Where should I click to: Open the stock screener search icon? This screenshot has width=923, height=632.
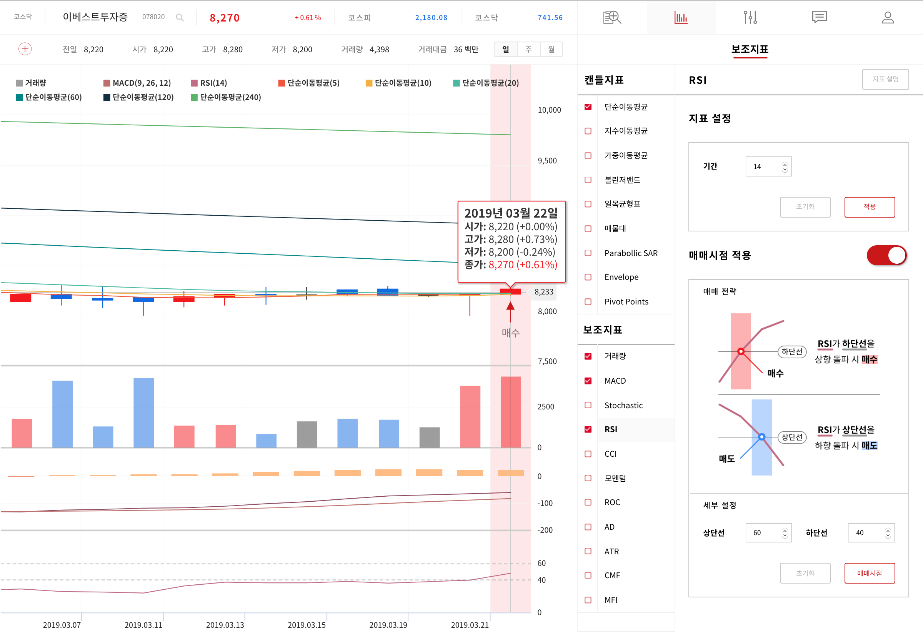[612, 17]
